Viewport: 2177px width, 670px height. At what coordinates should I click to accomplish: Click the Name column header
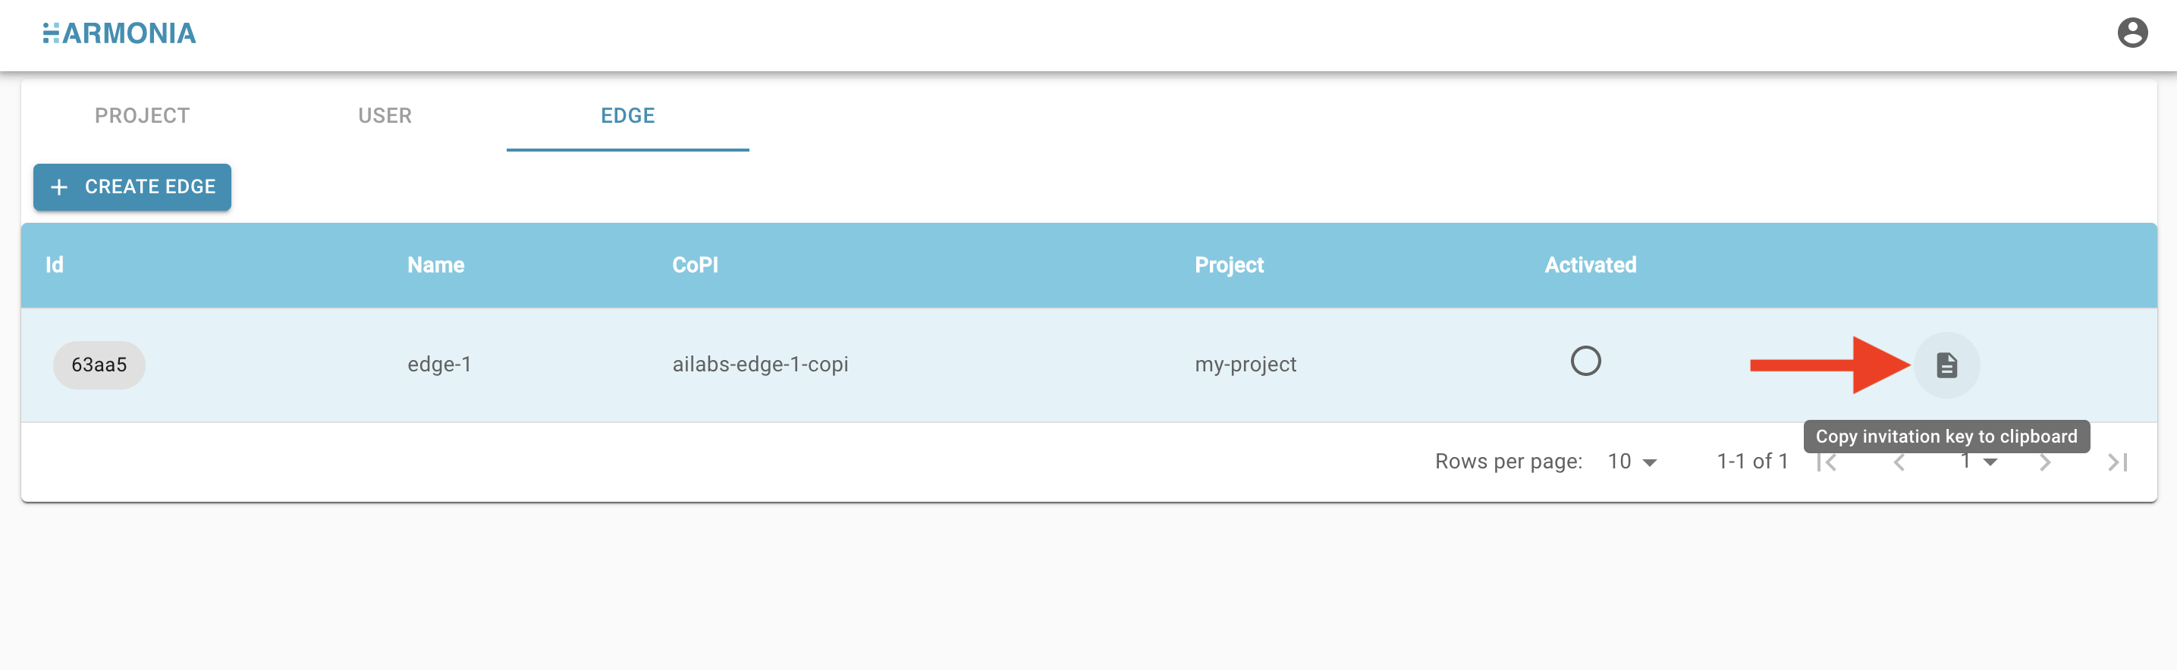point(435,265)
